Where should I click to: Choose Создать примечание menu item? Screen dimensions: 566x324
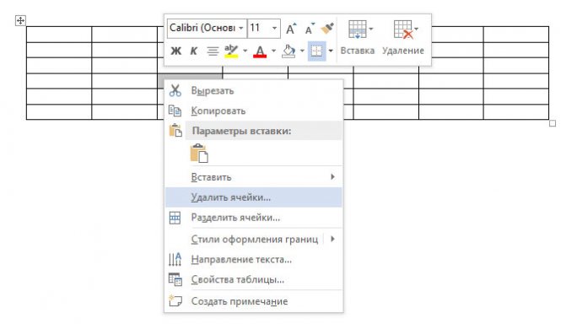click(x=253, y=301)
